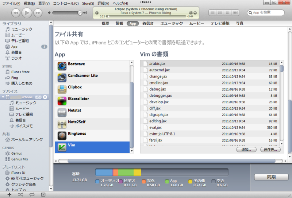Switch to the テレビ番組 device tab
292x198 pixels.
pos(220,23)
